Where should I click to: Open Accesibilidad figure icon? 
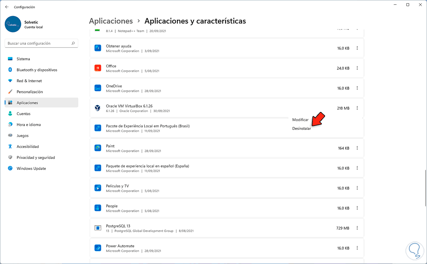(10, 147)
